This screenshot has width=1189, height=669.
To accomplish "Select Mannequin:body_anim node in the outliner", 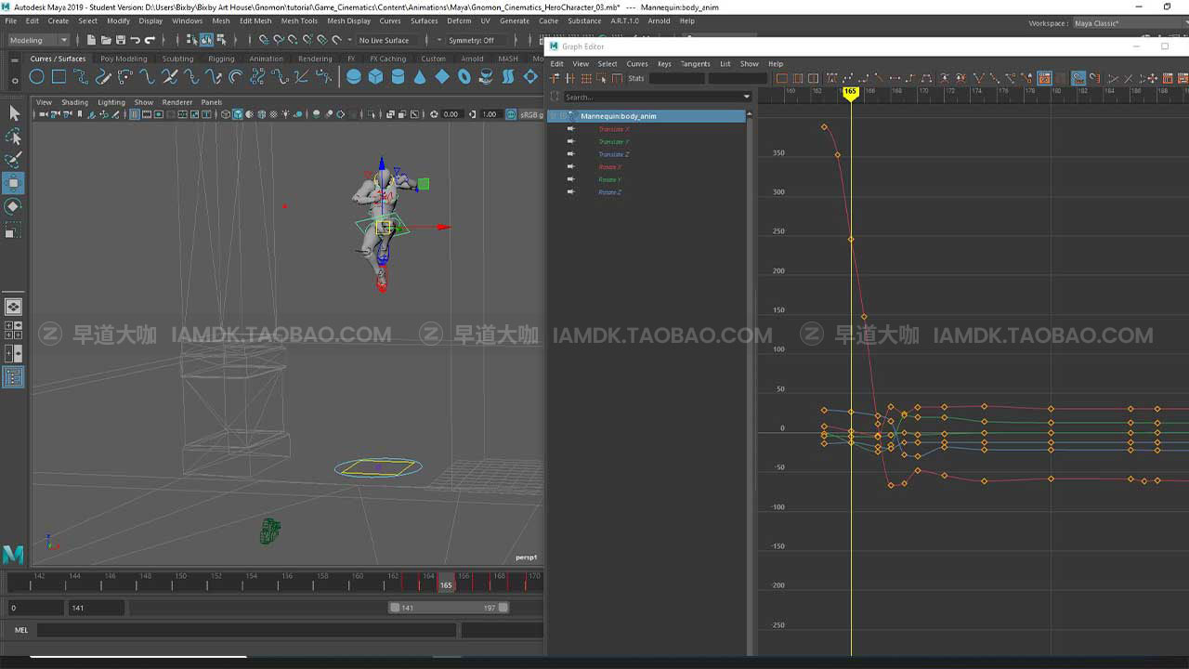I will click(x=618, y=116).
